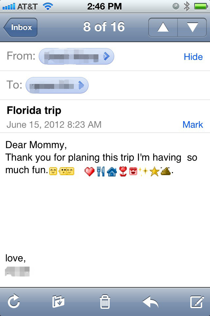Tap the alarm clock status icon
Viewport: 210px width, 316px height.
[176, 6]
